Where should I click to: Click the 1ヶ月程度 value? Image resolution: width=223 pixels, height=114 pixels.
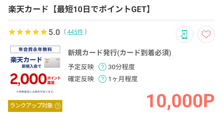pos(123,79)
